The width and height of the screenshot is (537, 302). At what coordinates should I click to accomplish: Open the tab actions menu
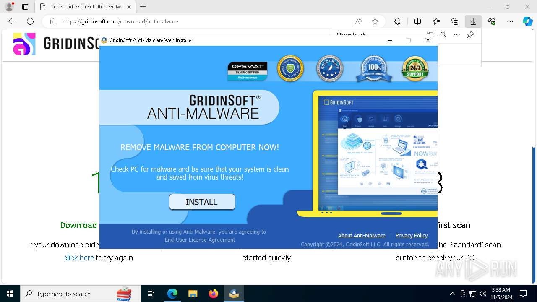pyautogui.click(x=25, y=7)
